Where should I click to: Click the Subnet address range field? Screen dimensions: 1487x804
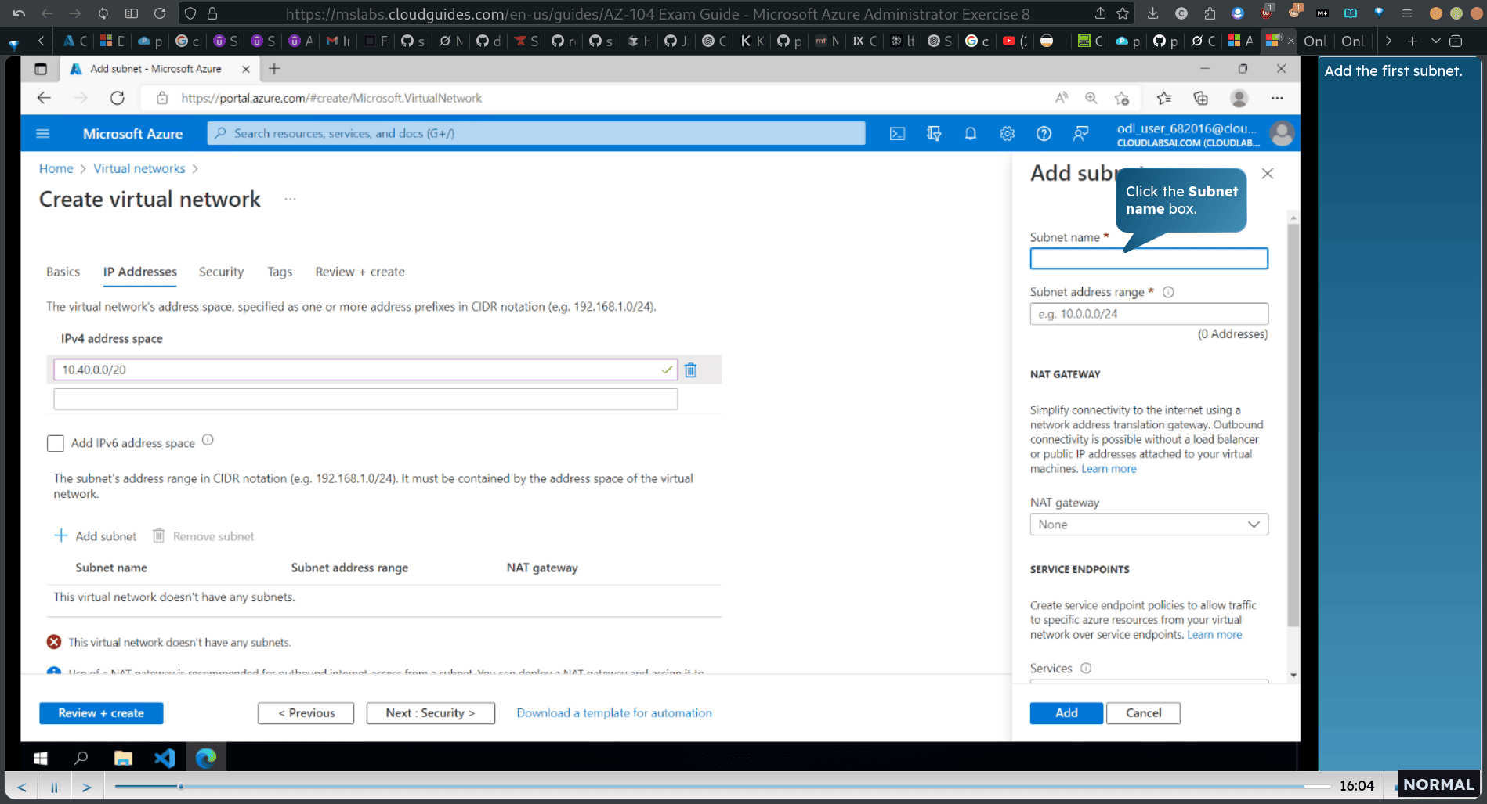[1149, 314]
